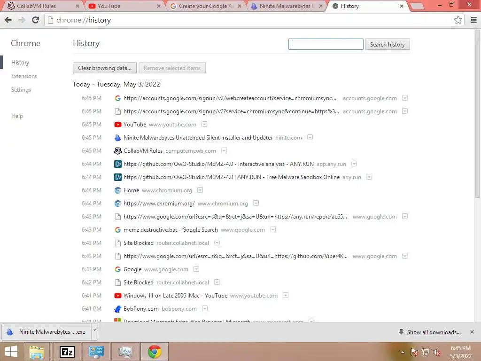Click the Chrome taskbar icon

154,352
